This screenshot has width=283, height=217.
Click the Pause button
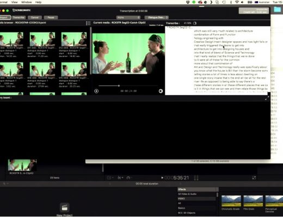51,17
